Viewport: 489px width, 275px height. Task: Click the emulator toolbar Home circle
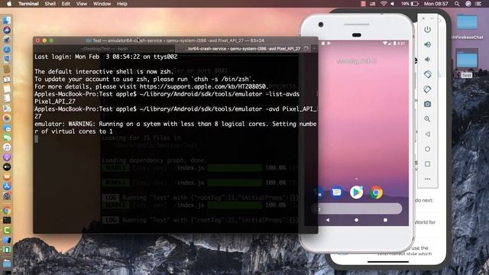point(427,149)
